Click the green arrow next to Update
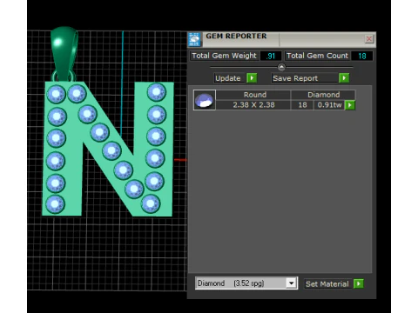 [x=252, y=78]
